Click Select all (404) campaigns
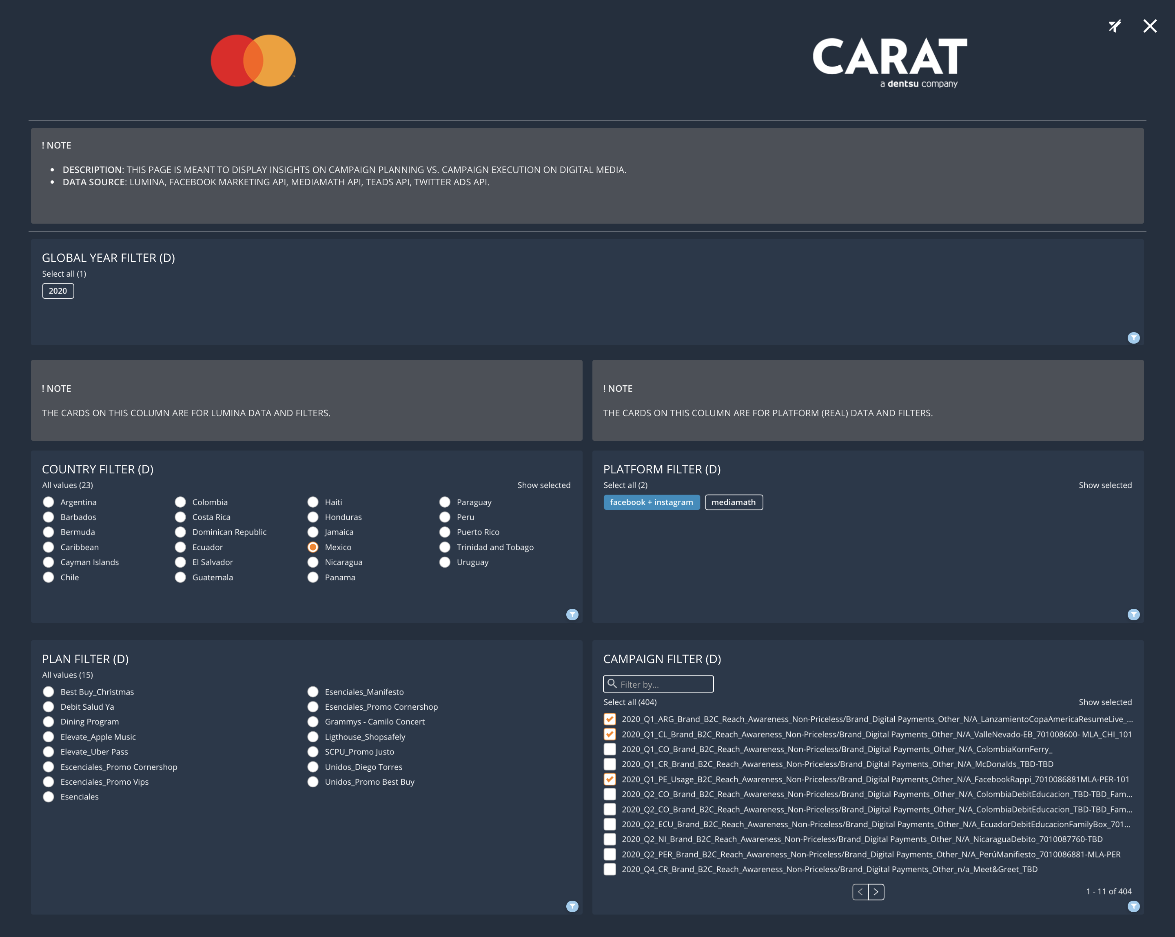The width and height of the screenshot is (1175, 937). point(630,702)
